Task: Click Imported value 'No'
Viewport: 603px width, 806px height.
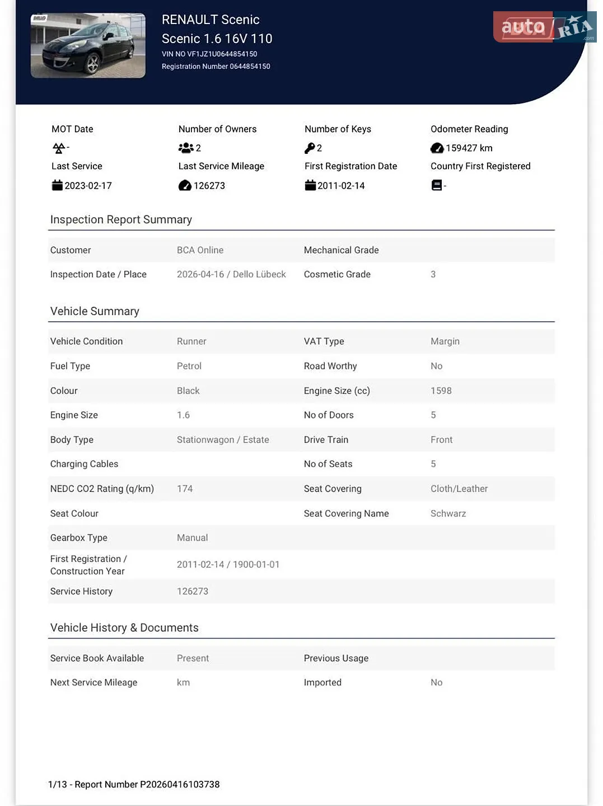Action: (437, 683)
